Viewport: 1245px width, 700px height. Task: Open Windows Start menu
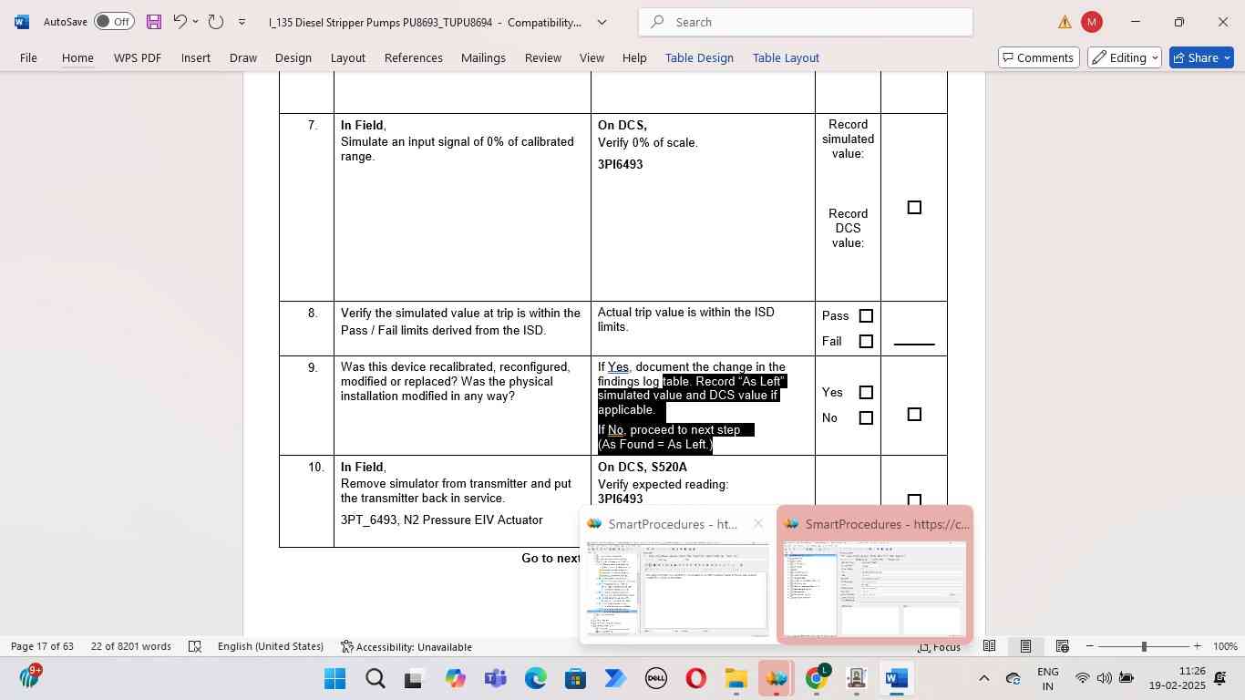(334, 678)
